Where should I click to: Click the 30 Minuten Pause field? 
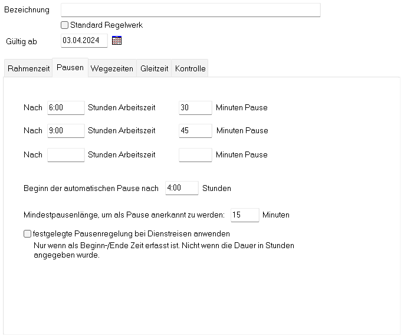[195, 108]
